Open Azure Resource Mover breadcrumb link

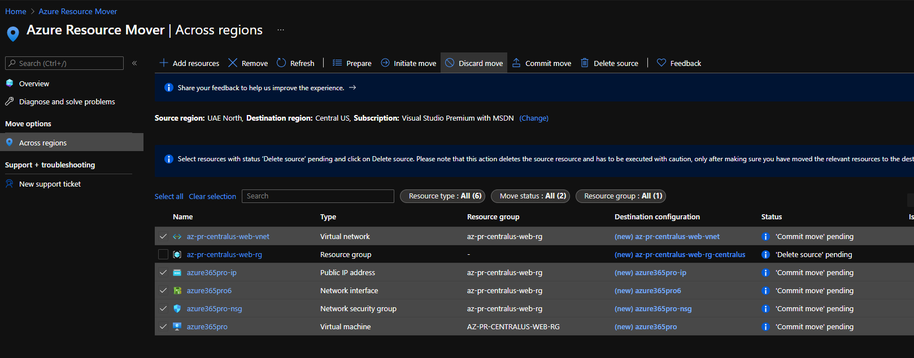[x=78, y=11]
